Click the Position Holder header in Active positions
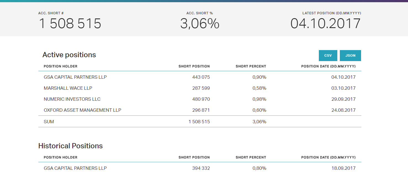This screenshot has width=408, height=175. click(x=60, y=66)
